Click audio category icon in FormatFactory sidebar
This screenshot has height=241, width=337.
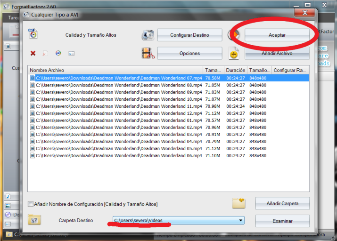[8, 196]
